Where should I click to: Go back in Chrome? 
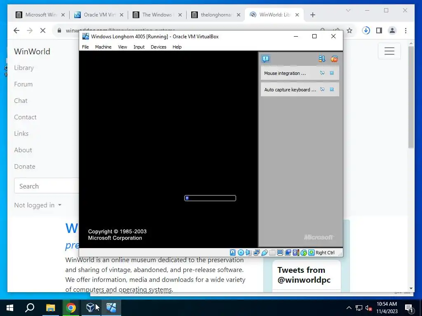[16, 30]
